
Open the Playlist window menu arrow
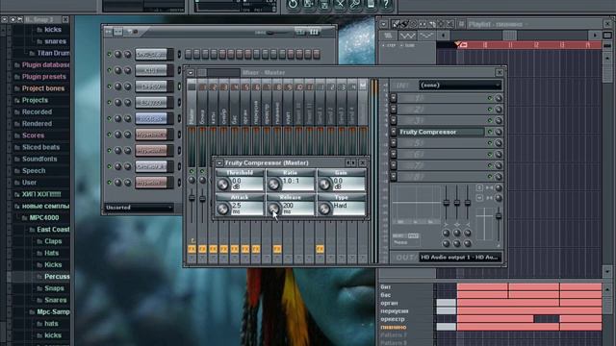pyautogui.click(x=384, y=24)
